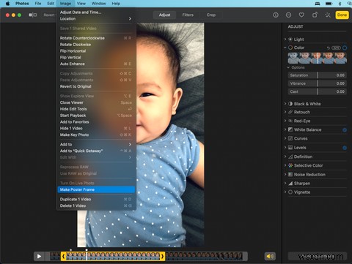Click the Sharpen icon

coord(290,184)
